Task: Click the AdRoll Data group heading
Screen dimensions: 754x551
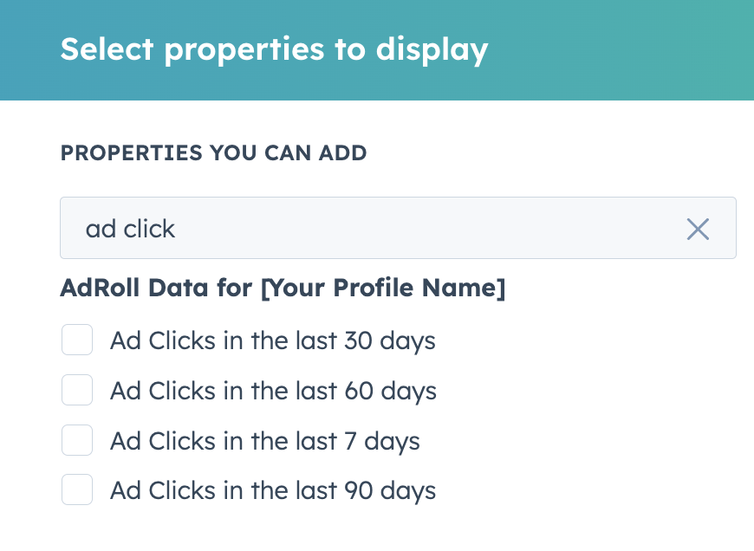Action: tap(282, 288)
